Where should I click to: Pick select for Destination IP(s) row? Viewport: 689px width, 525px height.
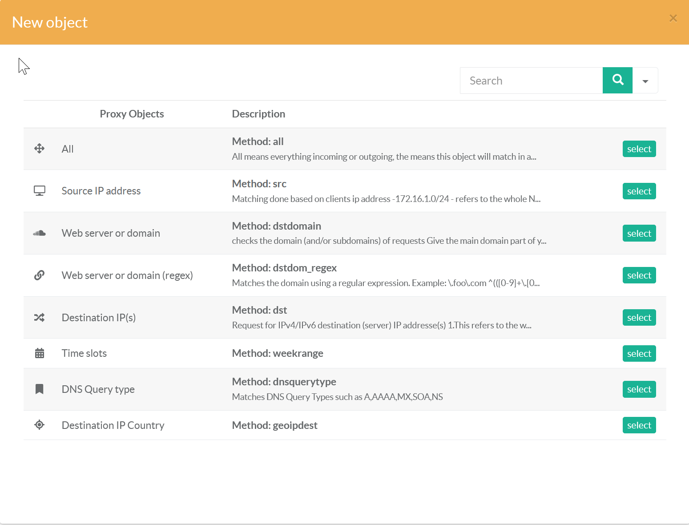coord(639,318)
